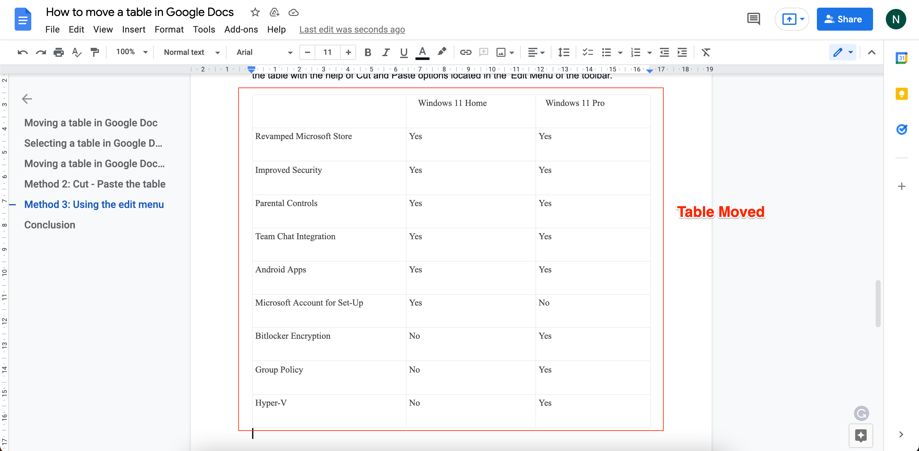
Task: Click the text highlight color icon
Action: [x=442, y=53]
